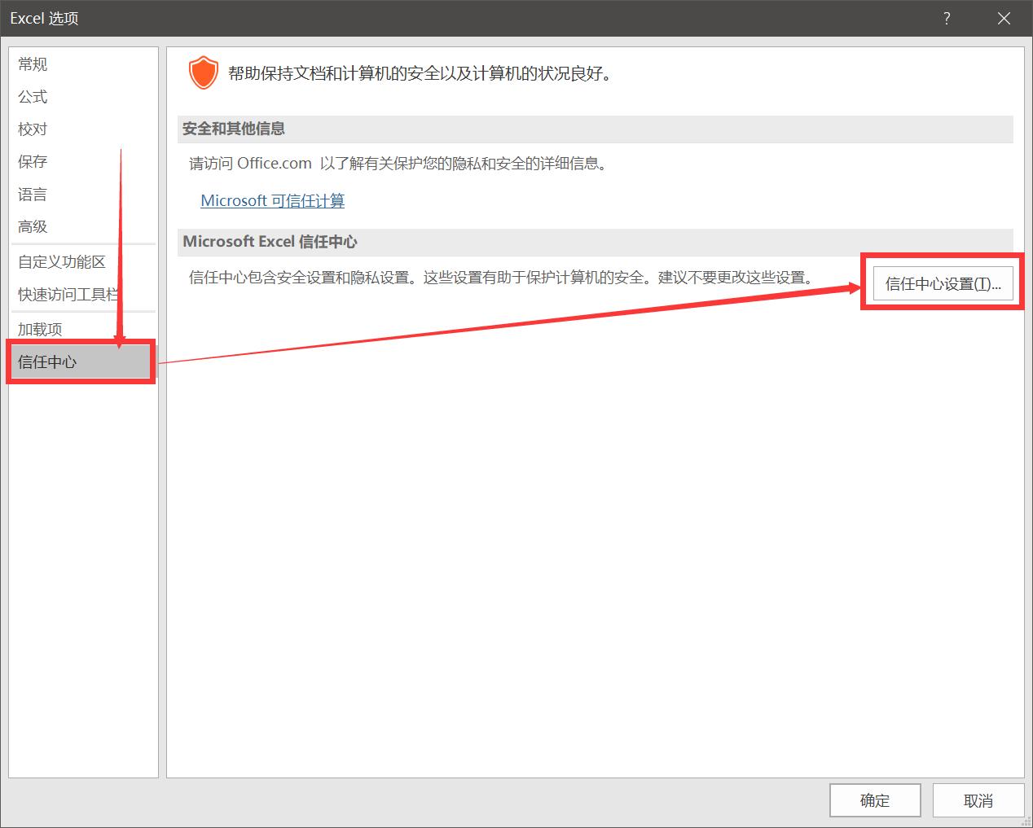Select 公式 in the sidebar
Image resolution: width=1033 pixels, height=828 pixels.
32,96
